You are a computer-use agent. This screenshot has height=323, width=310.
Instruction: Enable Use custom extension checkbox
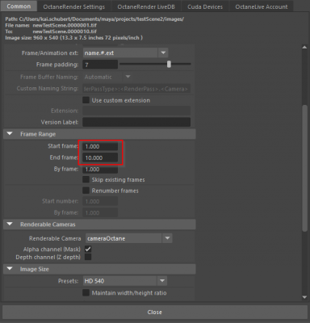point(86,100)
